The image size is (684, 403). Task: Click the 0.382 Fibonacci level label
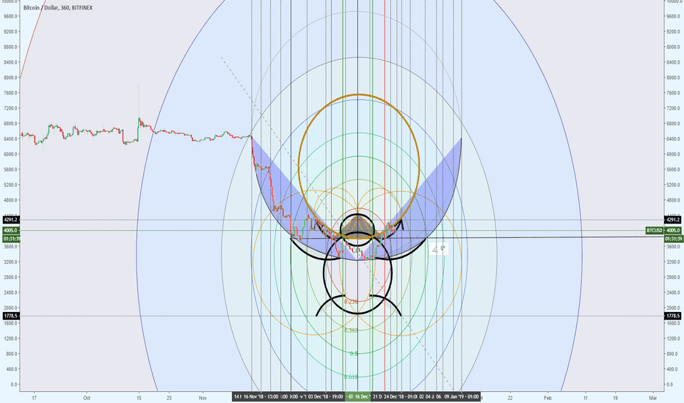click(351, 330)
